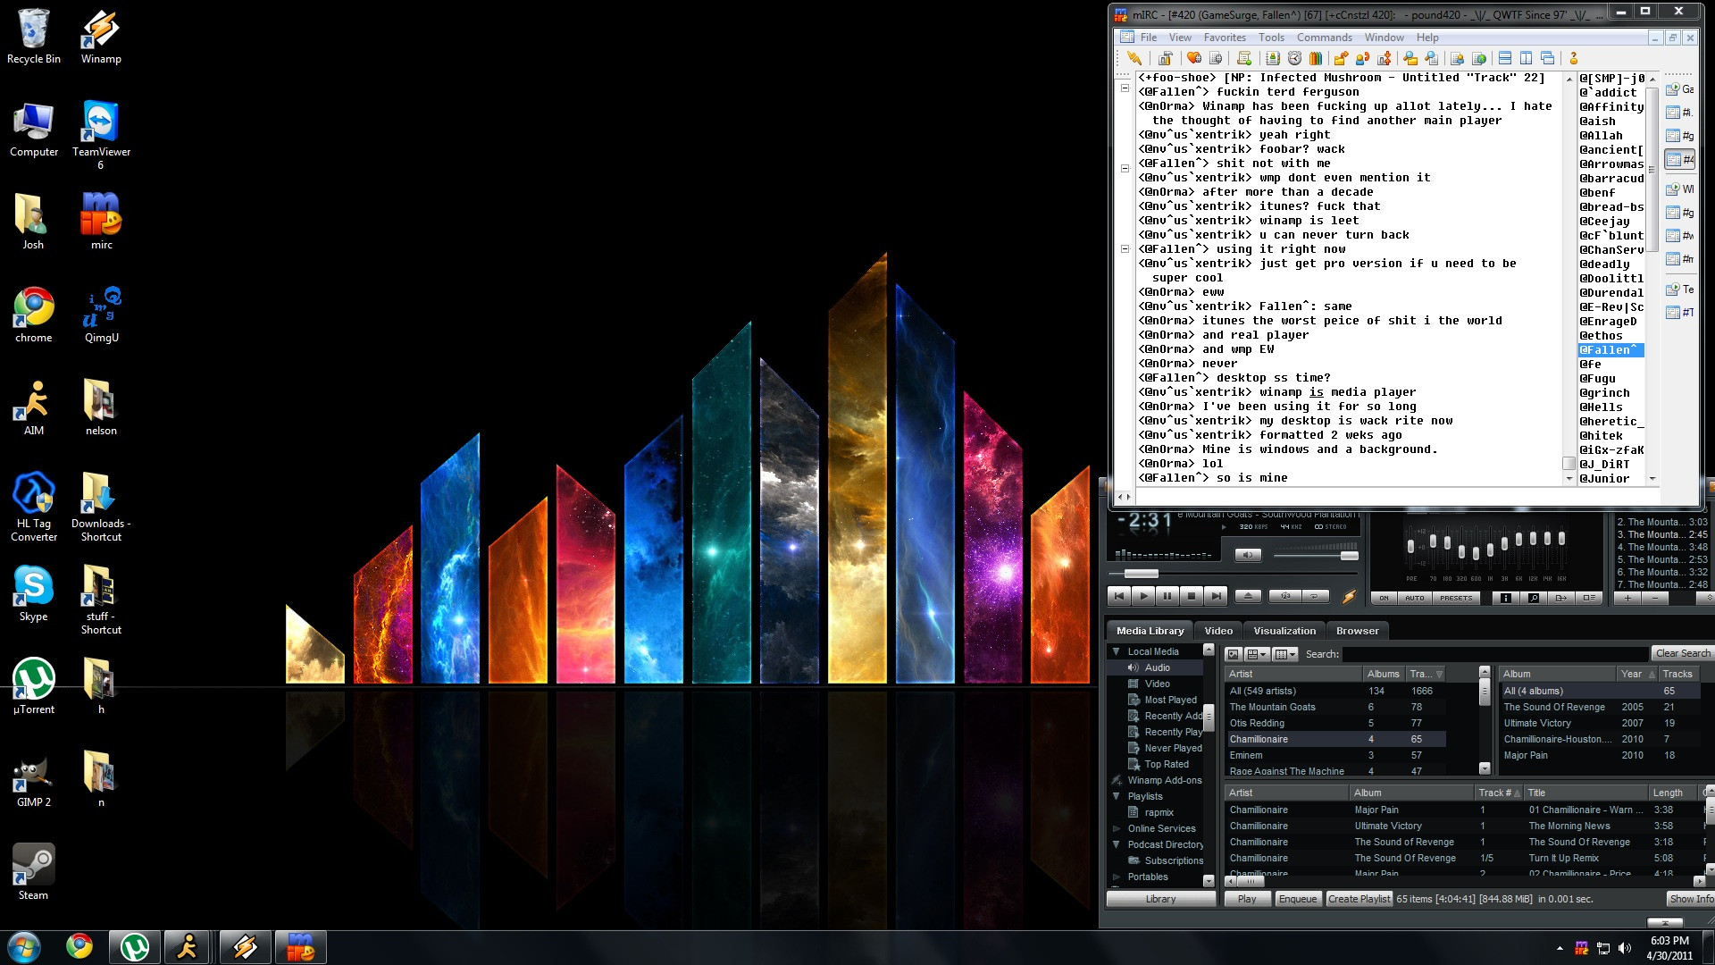1715x965 pixels.
Task: Click the Clear Search button
Action: point(1682,653)
